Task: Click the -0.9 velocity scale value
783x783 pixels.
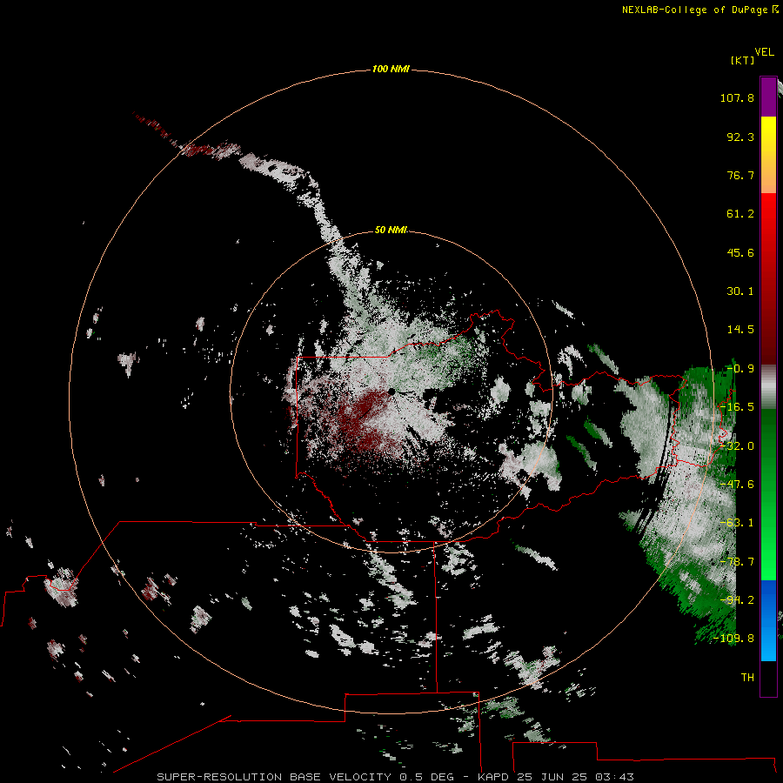Action: (x=740, y=369)
